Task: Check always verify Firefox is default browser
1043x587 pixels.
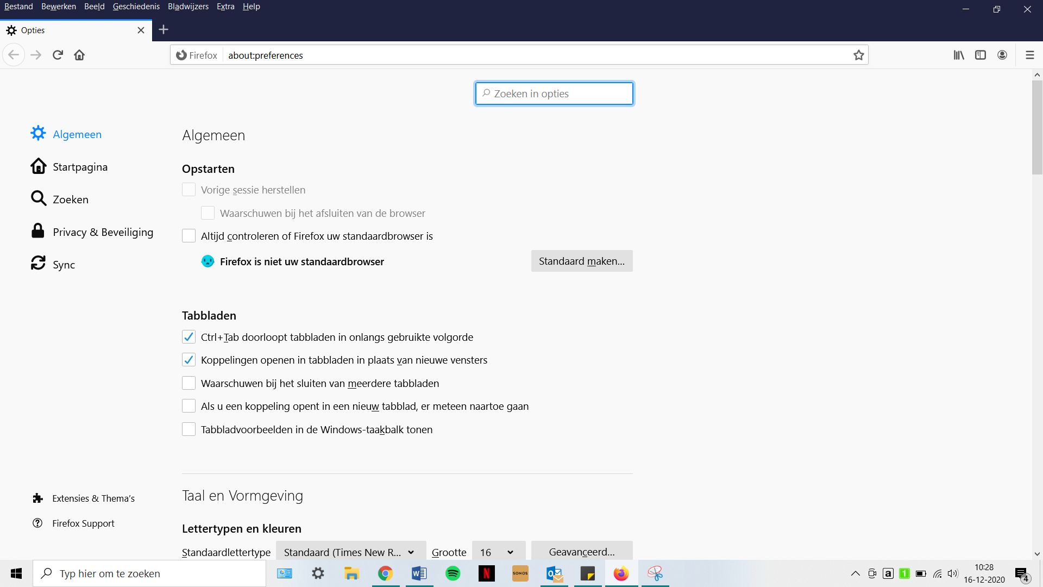Action: click(189, 236)
